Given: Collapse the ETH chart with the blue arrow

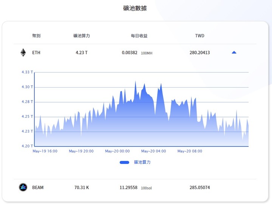Looking at the screenshot, I should [x=234, y=52].
